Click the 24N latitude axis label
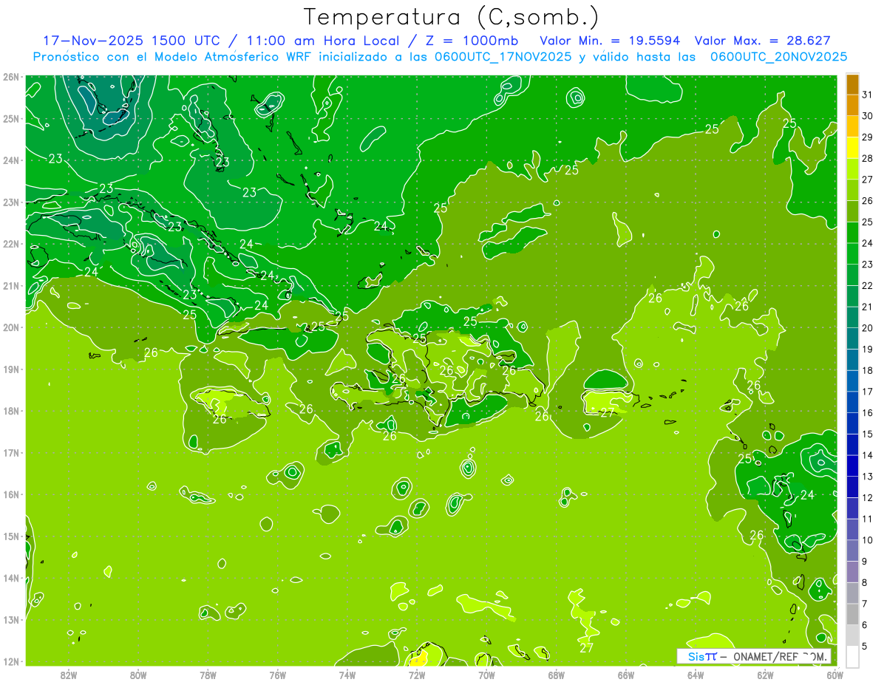 pyautogui.click(x=11, y=160)
